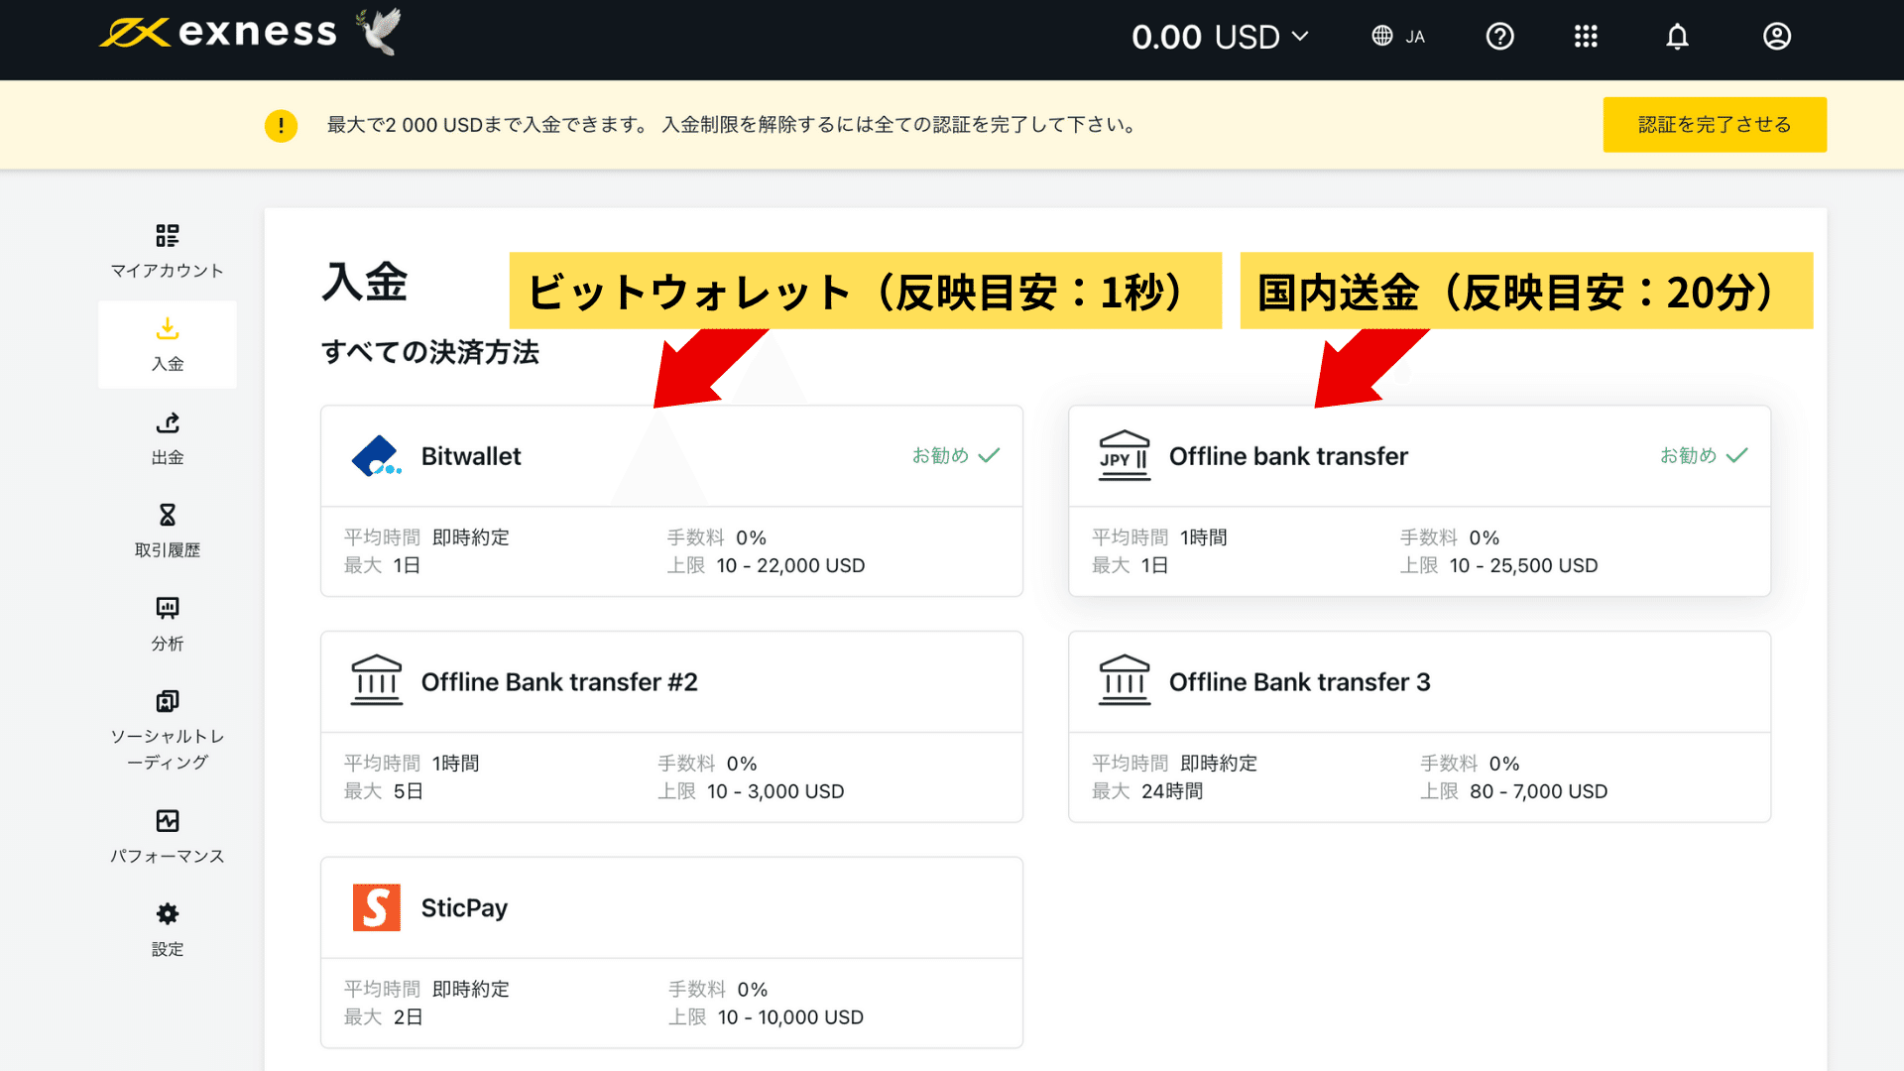The height and width of the screenshot is (1071, 1904).
Task: Click the withdrawal share icon
Action: (168, 422)
